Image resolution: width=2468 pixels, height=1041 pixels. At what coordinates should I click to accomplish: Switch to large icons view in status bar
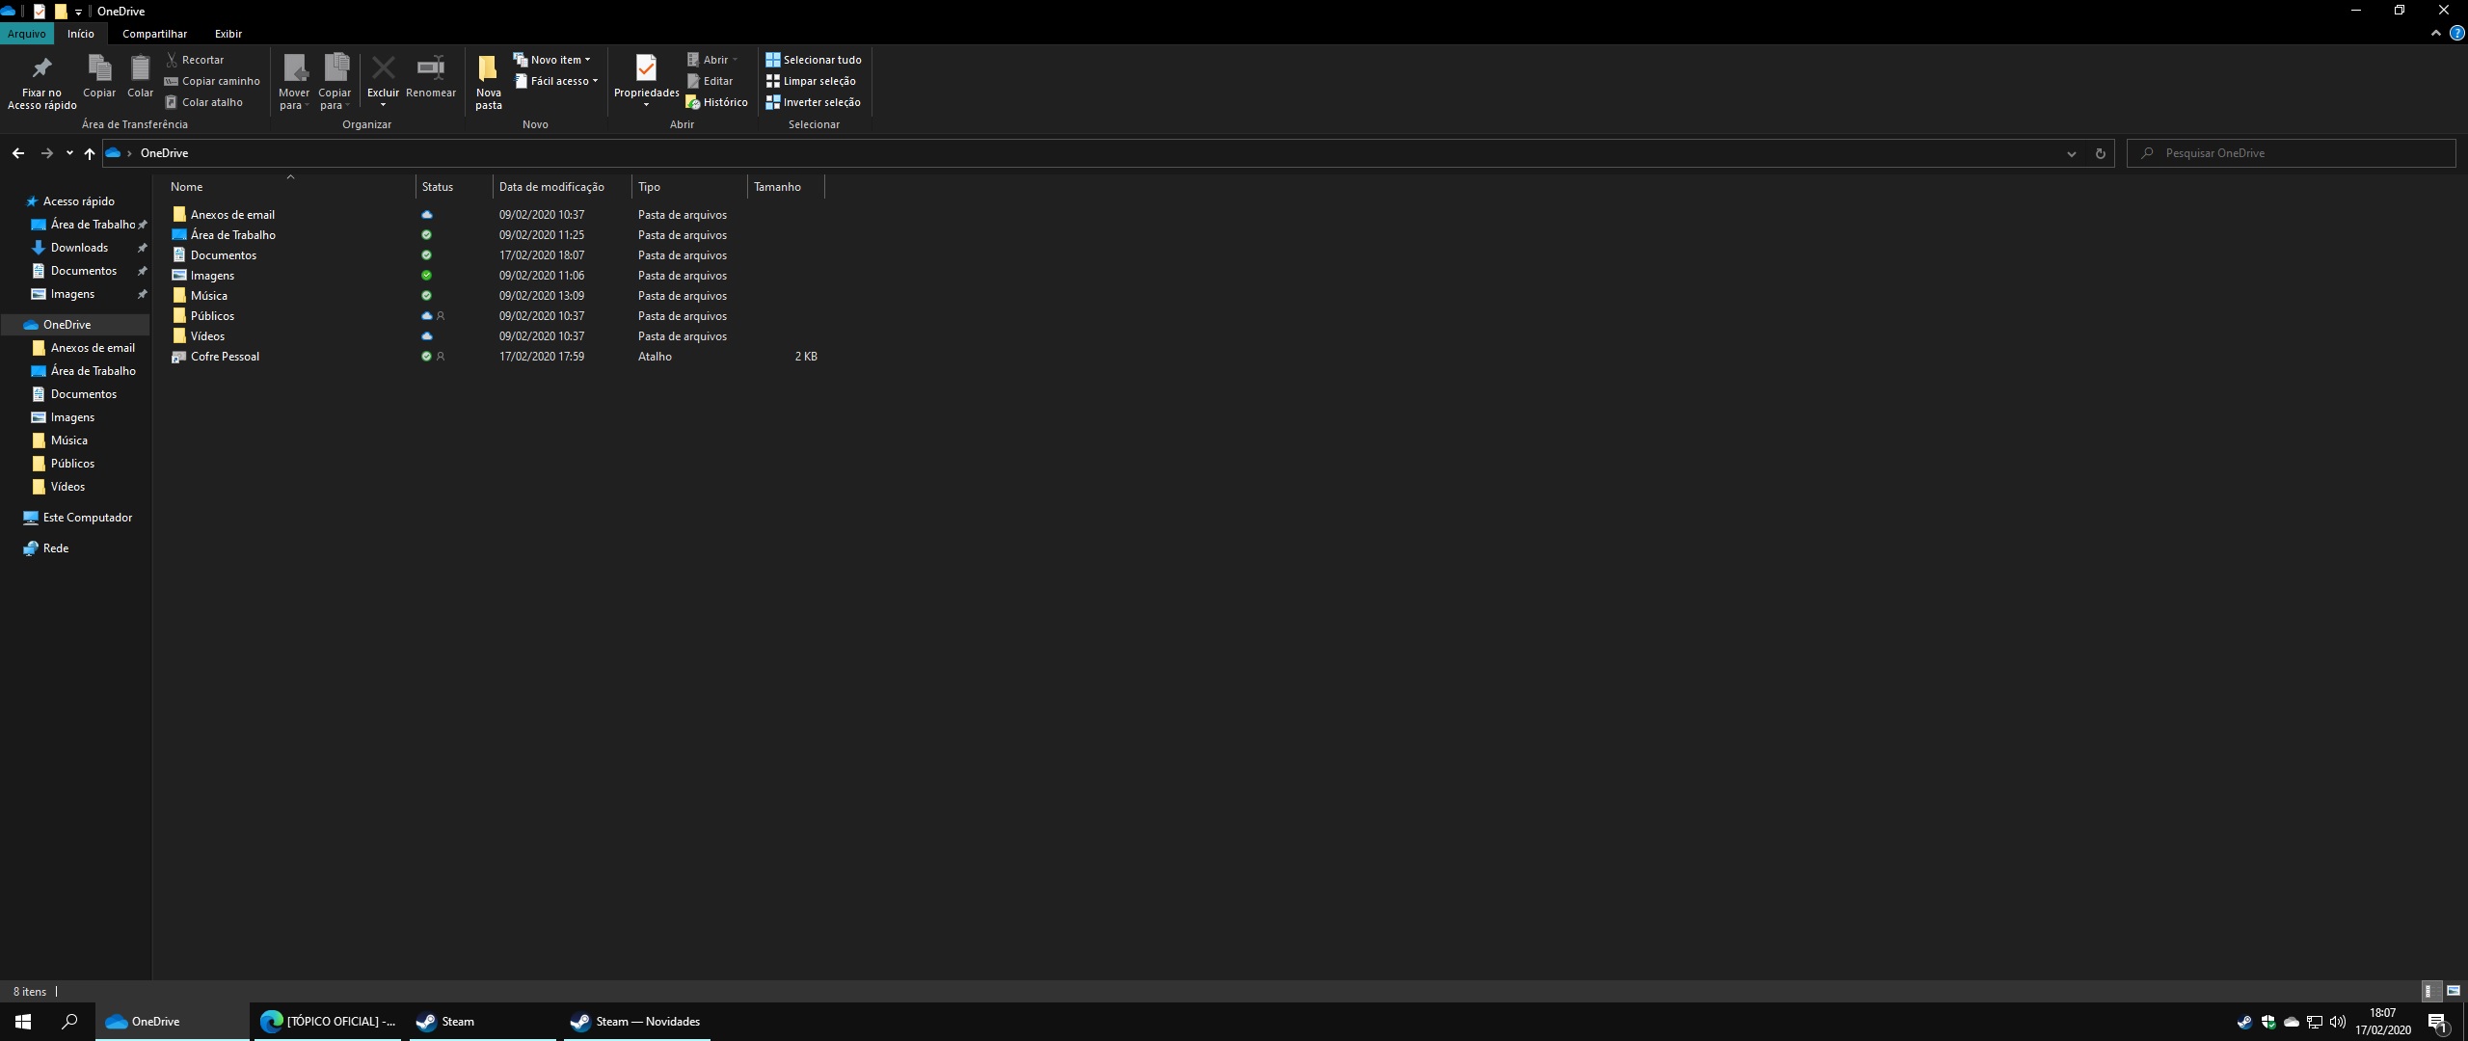pyautogui.click(x=2454, y=991)
